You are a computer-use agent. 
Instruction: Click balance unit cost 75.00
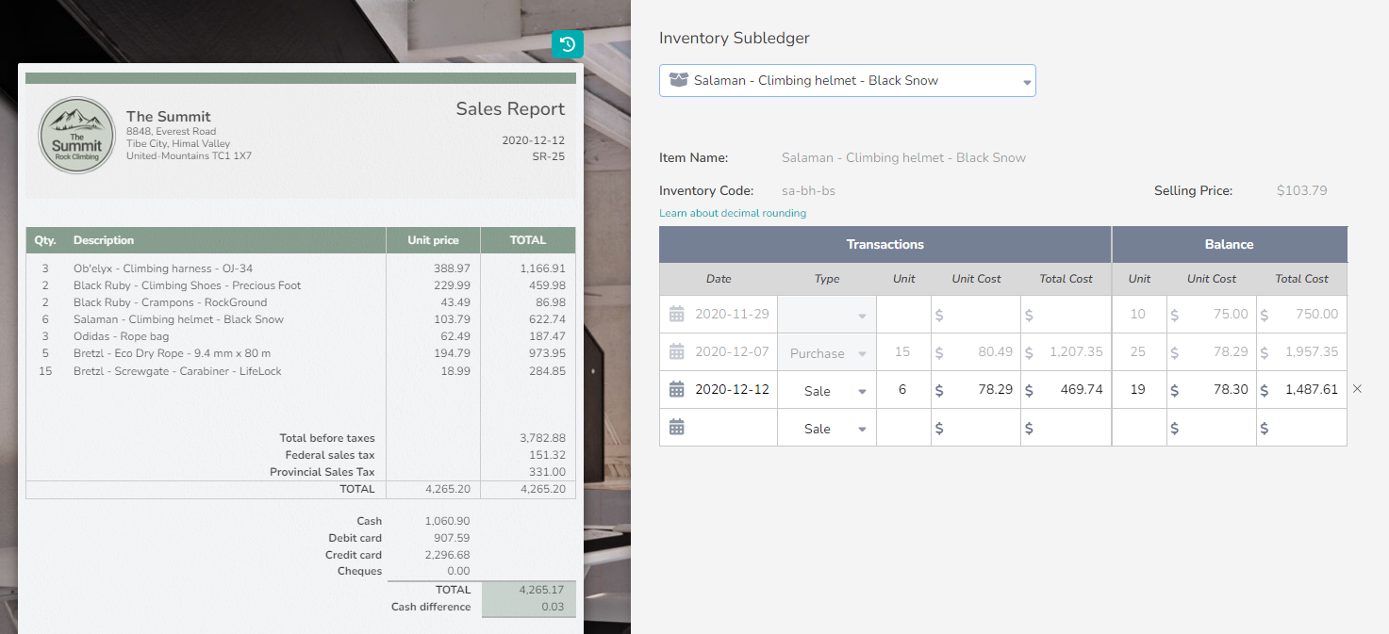pos(1210,315)
